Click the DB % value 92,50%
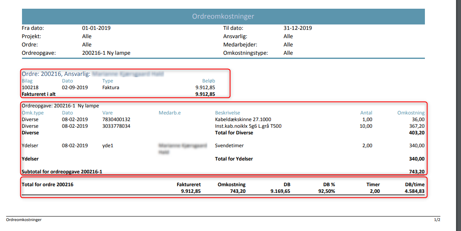This screenshot has height=231, width=461. point(326,191)
